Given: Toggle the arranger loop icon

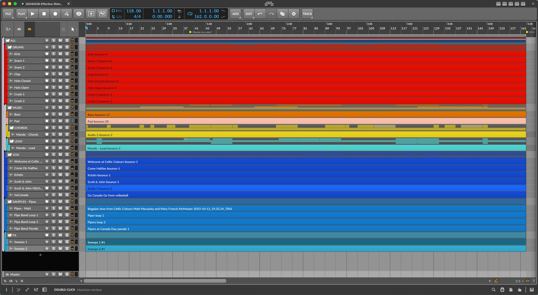Looking at the screenshot, I should coord(190,14).
